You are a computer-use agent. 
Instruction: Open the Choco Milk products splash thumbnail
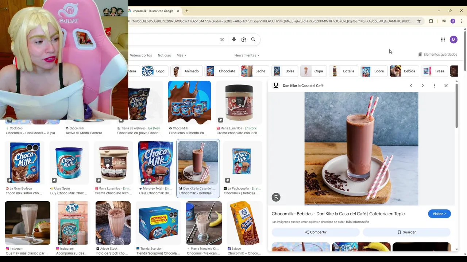(189, 103)
